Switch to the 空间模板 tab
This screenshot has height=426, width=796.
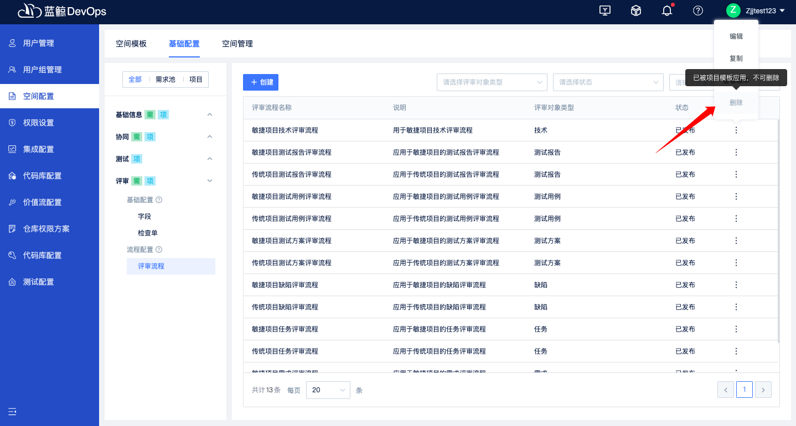click(x=131, y=44)
